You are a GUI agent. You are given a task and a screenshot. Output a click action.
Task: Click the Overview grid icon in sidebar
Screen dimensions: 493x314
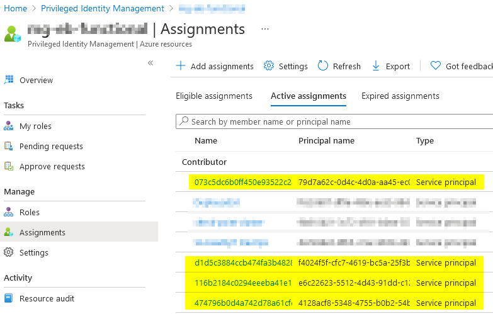click(9, 79)
